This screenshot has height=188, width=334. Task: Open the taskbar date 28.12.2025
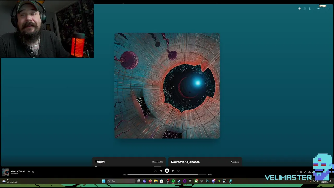[325, 182]
